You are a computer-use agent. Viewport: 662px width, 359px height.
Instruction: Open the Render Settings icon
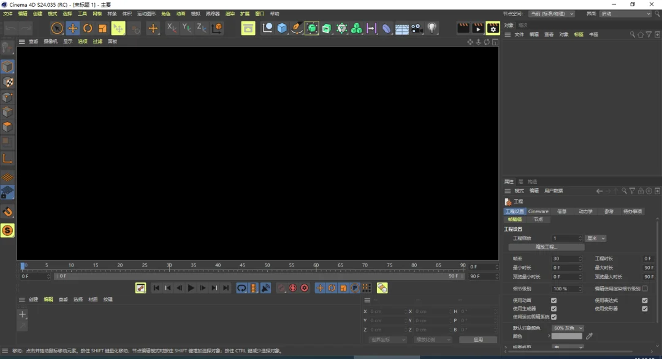pos(493,28)
